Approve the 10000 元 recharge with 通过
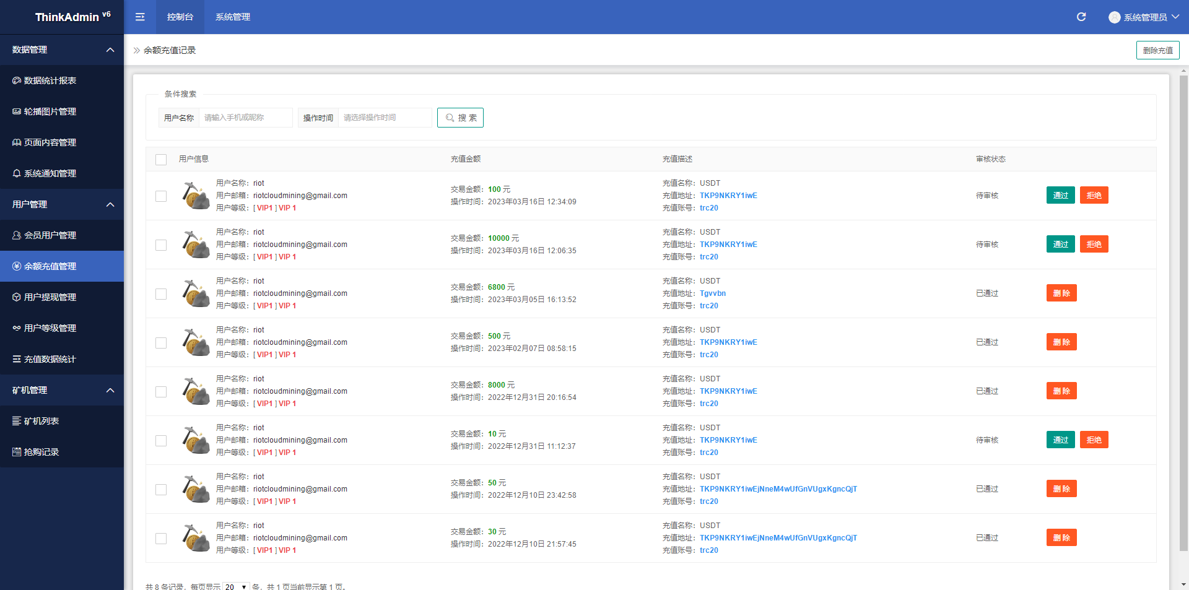This screenshot has height=590, width=1189. pyautogui.click(x=1060, y=245)
